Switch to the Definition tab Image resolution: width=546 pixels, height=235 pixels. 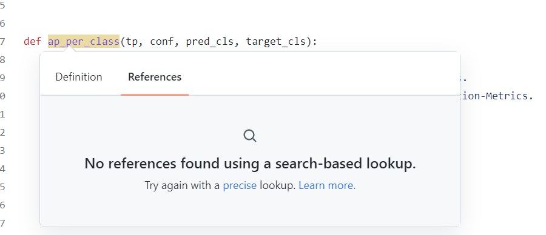(x=79, y=77)
